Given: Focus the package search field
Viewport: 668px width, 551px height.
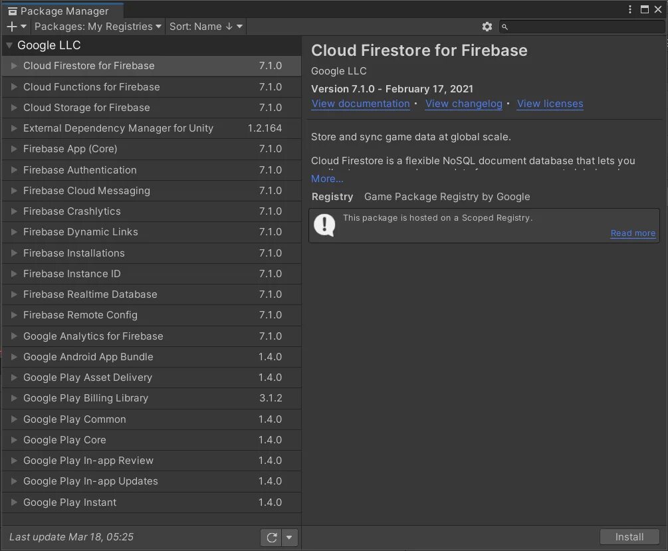Looking at the screenshot, I should tap(582, 27).
